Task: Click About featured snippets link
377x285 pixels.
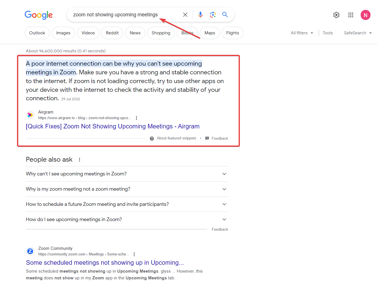Action: [176, 138]
